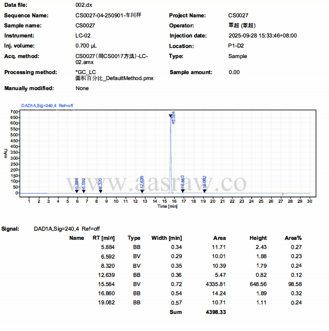Click the Sum area value 4398.33

(216, 312)
